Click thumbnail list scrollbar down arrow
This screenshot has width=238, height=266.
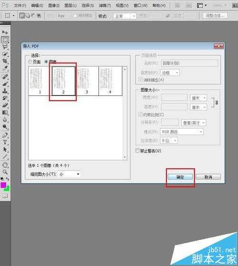125,157
